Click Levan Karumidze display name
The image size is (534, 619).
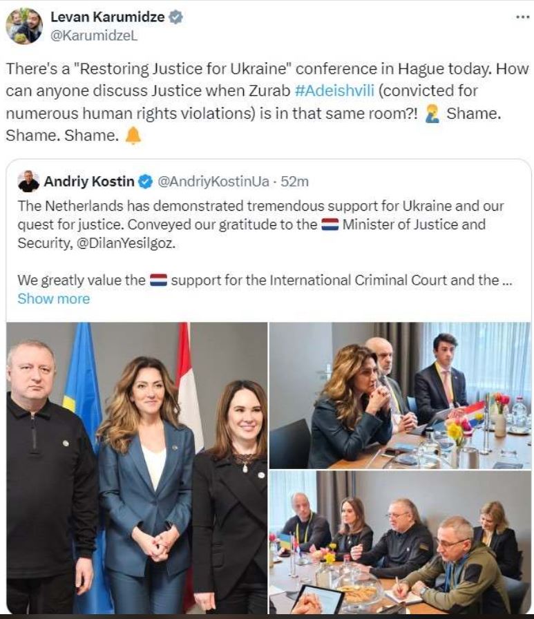coord(107,17)
